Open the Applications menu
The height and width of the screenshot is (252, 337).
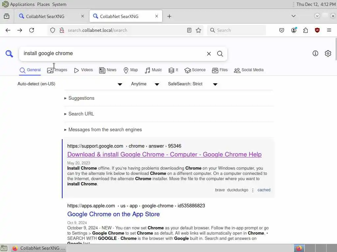[x=22, y=4]
